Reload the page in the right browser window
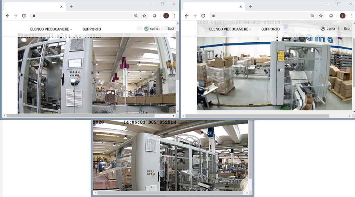 pos(203,16)
